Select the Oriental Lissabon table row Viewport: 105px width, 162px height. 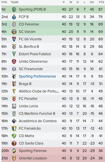[53, 158]
